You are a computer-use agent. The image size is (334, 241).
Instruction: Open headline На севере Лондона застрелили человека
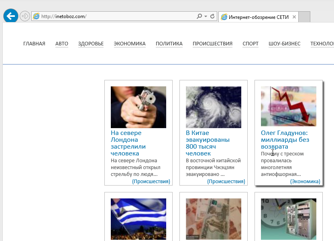coord(128,143)
